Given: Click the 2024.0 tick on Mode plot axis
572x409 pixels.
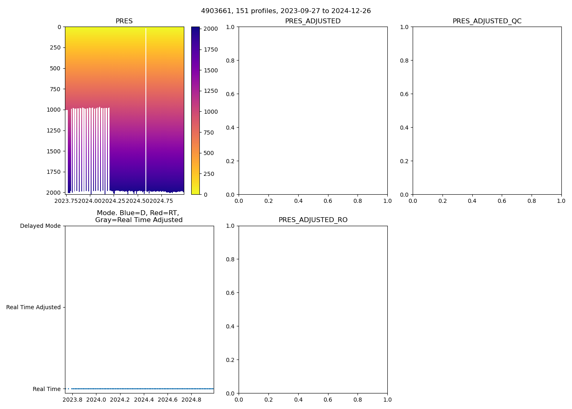Looking at the screenshot, I should click(x=96, y=400).
